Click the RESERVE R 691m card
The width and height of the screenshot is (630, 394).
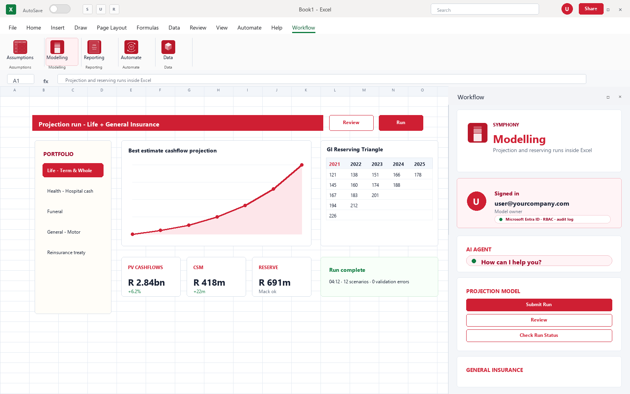point(282,277)
